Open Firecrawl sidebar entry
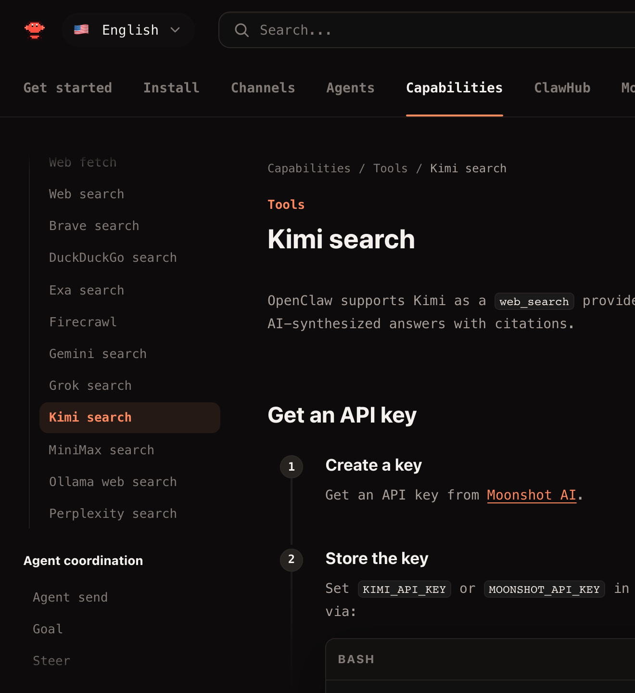Viewport: 635px width, 693px height. click(x=83, y=322)
